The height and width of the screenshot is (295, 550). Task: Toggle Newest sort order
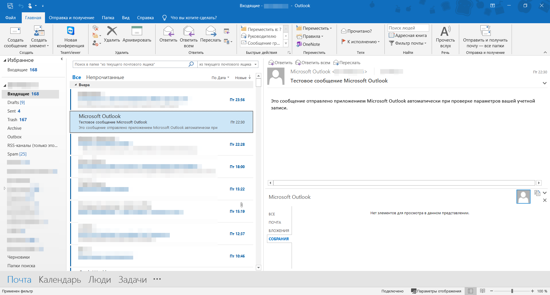[x=243, y=78]
